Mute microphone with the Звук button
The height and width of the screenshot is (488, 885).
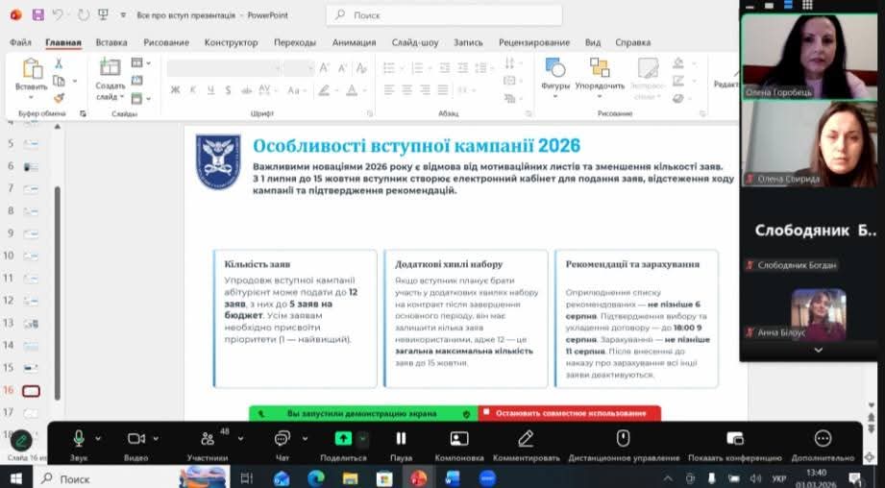[x=79, y=439]
